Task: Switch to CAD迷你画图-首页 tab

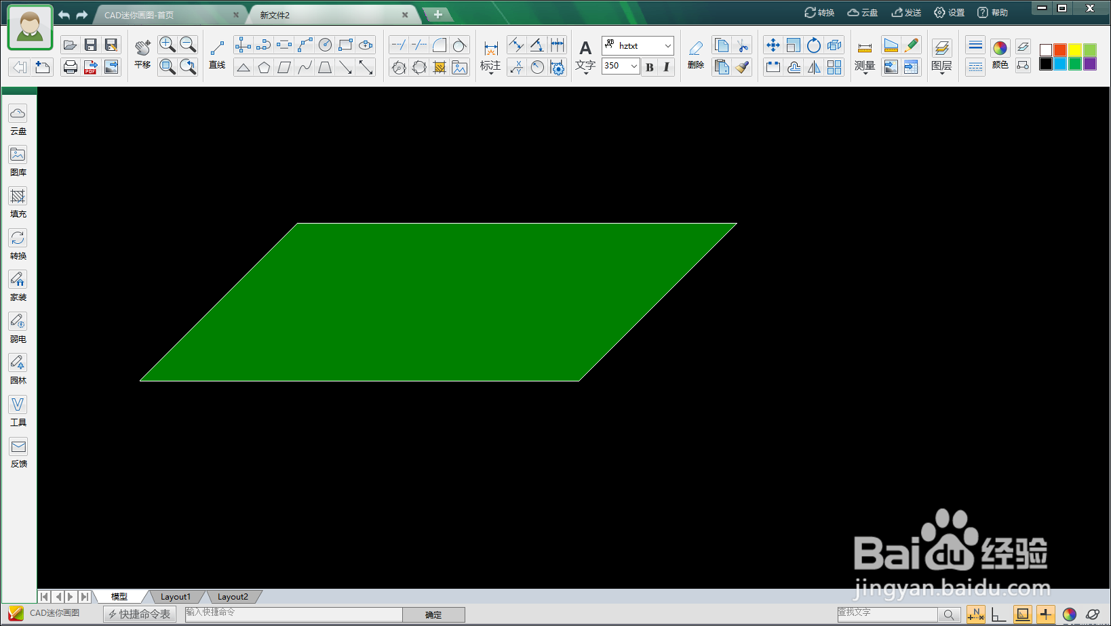Action: 170,15
